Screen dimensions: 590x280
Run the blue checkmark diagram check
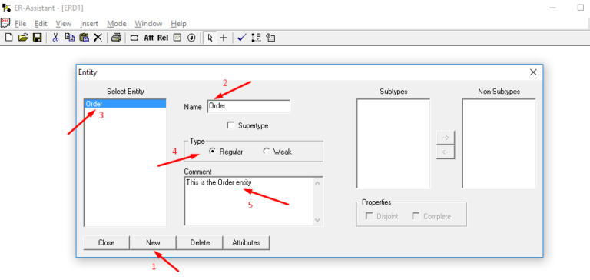click(x=242, y=38)
